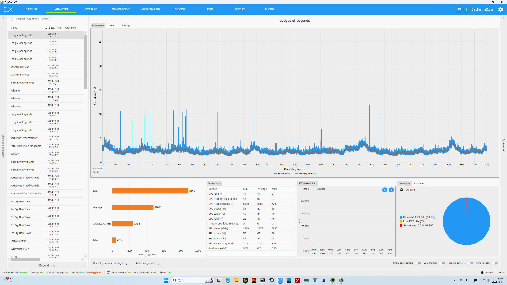The width and height of the screenshot is (507, 285).
Task: Enable Remove outliers switch
Action: click(470, 263)
